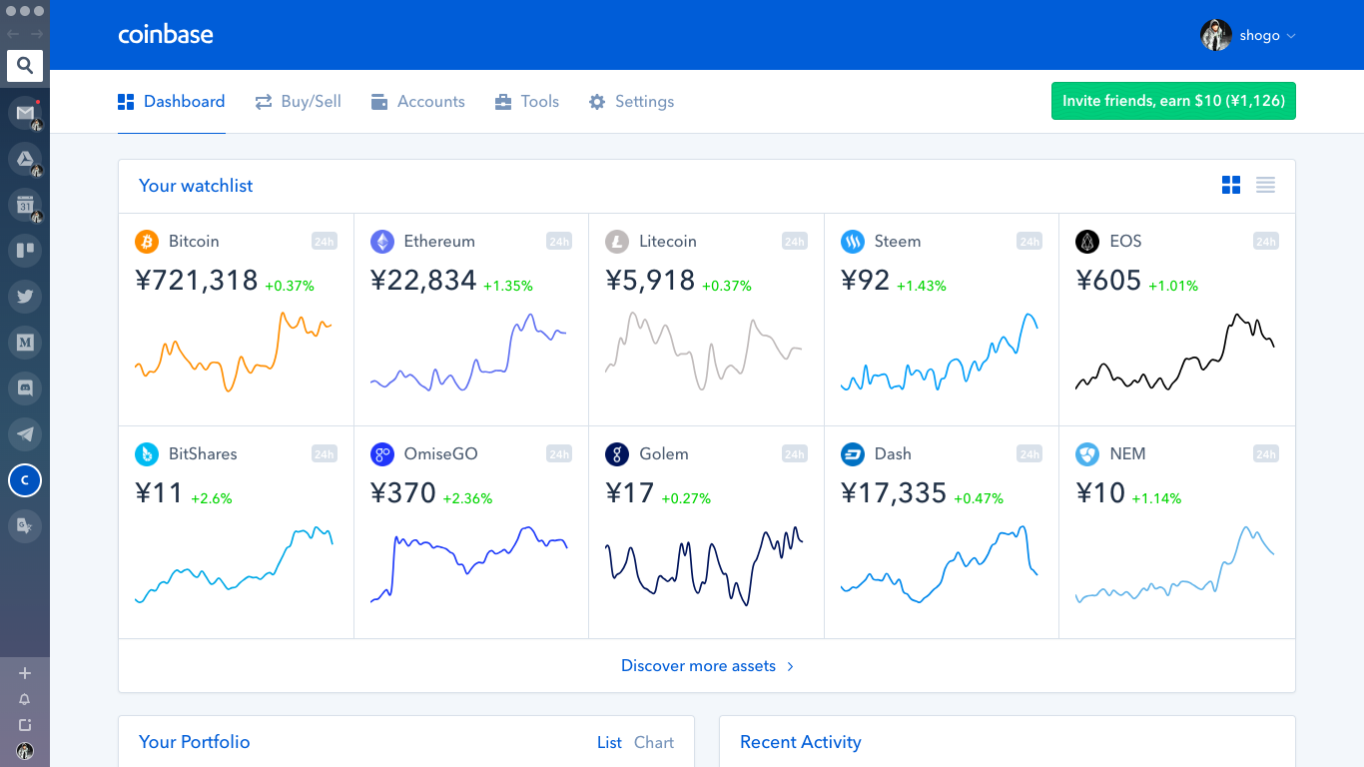
Task: Add a new app with plus icon
Action: [25, 674]
